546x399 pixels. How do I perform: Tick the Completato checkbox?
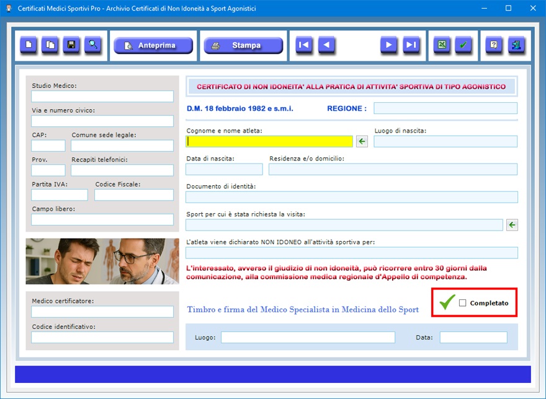click(x=462, y=303)
